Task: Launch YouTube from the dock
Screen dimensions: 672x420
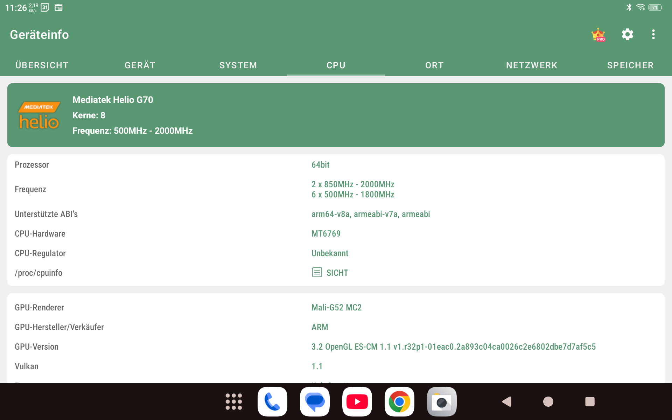Action: [357, 401]
